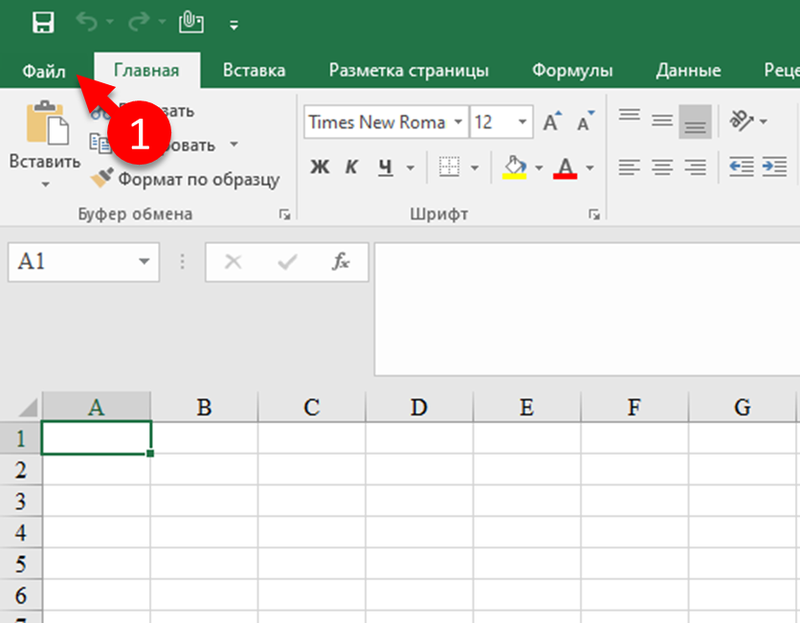Viewport: 800px width, 623px height.
Task: Select column G header
Action: click(742, 407)
